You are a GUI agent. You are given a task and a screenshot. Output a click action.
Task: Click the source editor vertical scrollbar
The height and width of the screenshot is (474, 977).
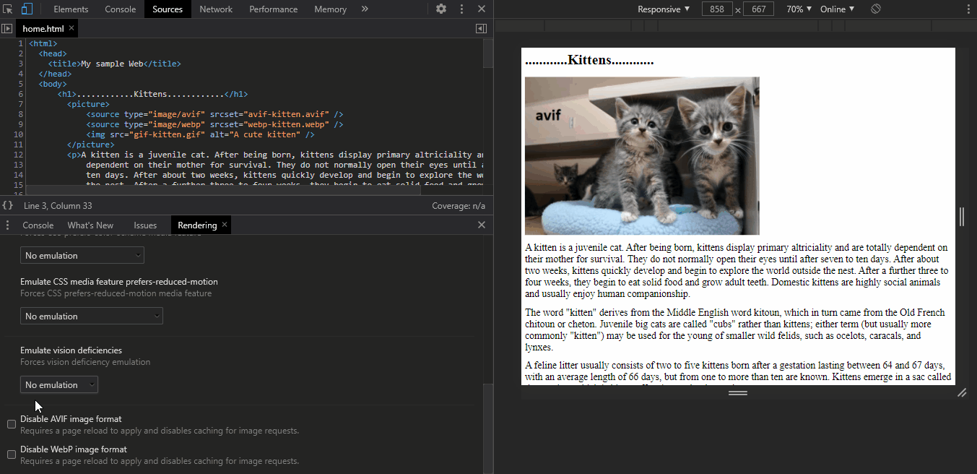(487, 53)
